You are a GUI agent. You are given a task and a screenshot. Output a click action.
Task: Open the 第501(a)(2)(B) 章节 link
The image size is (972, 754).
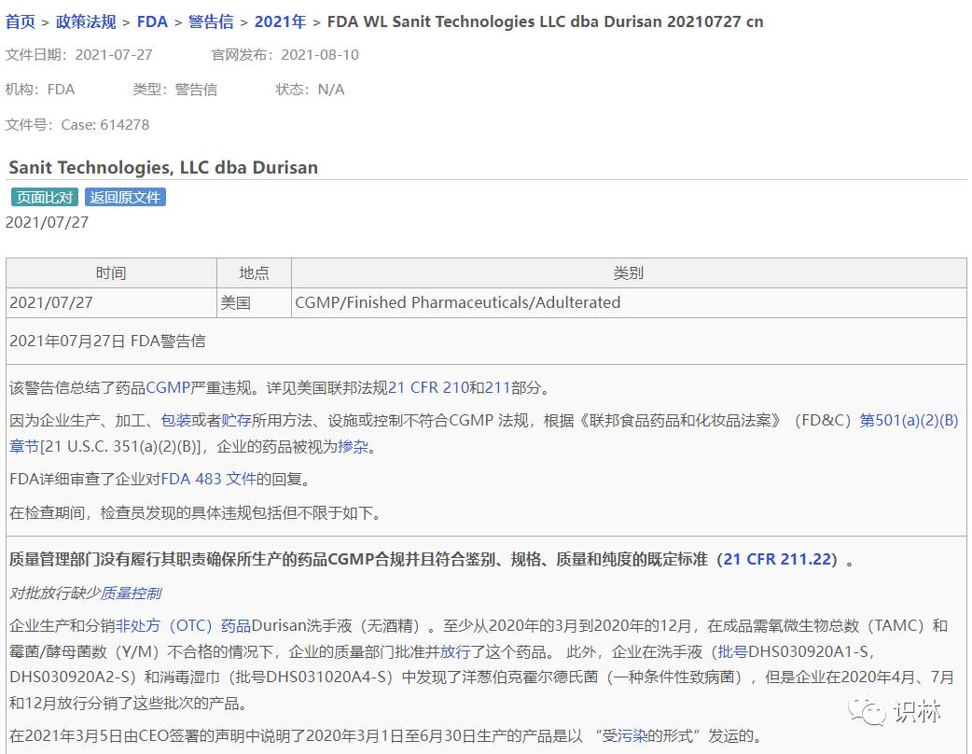click(909, 421)
